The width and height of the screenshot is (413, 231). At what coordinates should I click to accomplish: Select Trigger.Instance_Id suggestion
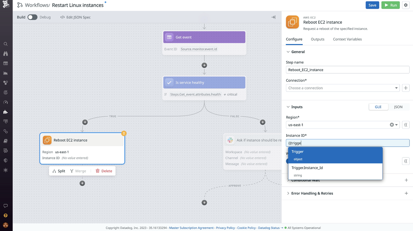coord(335,171)
